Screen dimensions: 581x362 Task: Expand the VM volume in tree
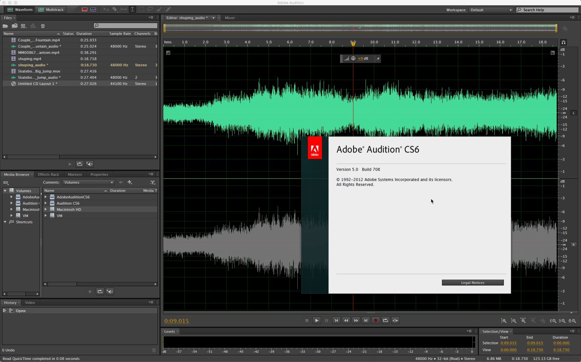(11, 215)
